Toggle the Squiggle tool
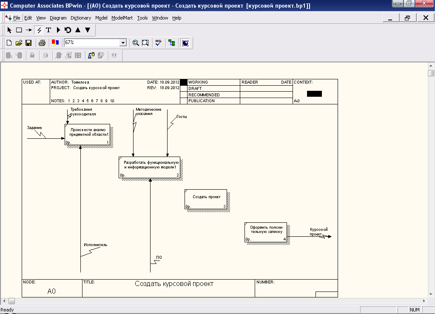Screen dimensions: 435x314 pyautogui.click(x=39, y=30)
